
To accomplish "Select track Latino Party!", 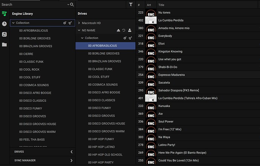I will 167,145.
